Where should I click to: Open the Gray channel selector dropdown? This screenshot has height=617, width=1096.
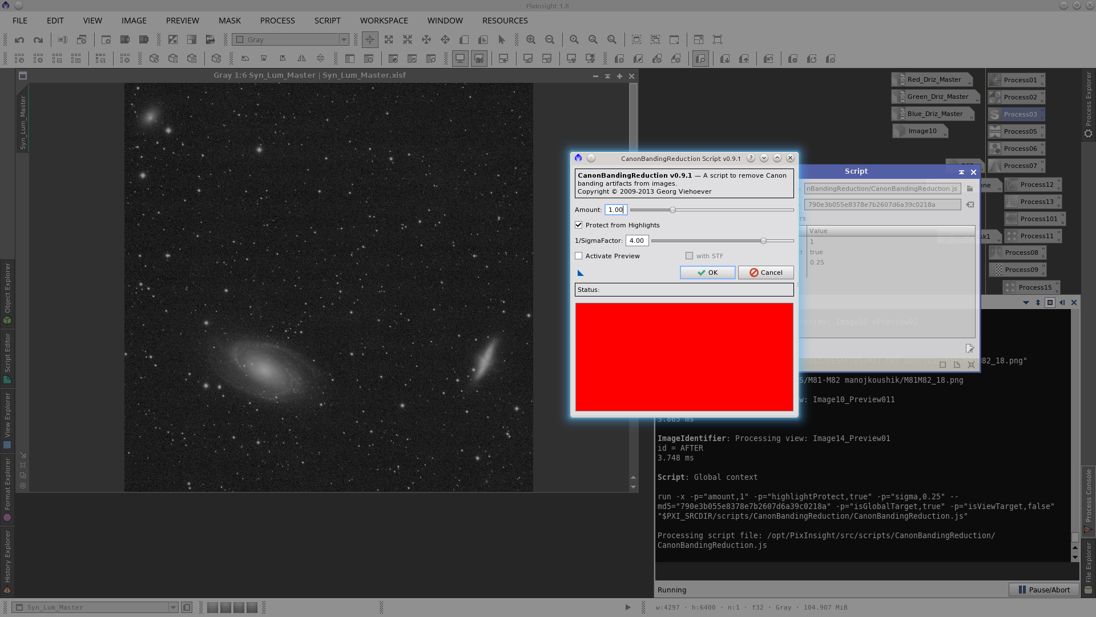[x=343, y=39]
